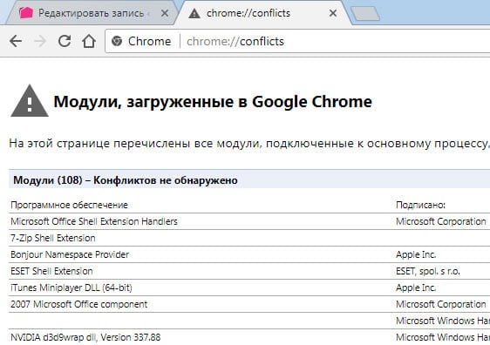Click Microsoft Corporation signer for Office Shell Extension

[441, 221]
